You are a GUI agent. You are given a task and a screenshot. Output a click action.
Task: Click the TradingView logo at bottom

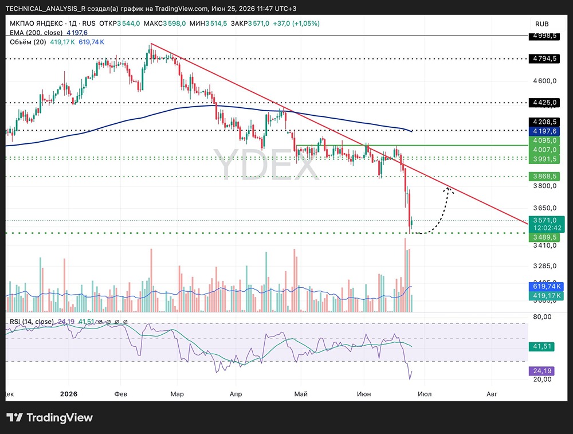(50, 417)
